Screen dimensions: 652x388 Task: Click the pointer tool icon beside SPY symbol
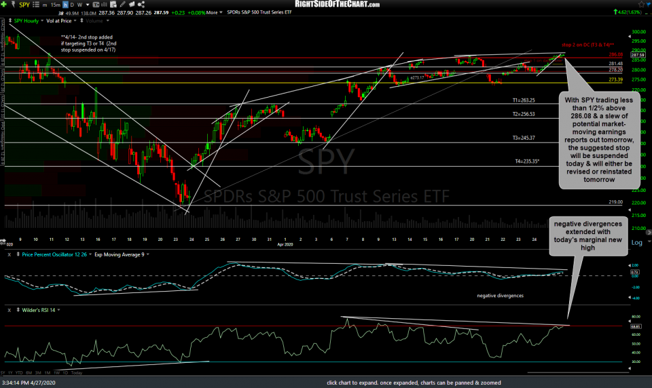[14, 5]
